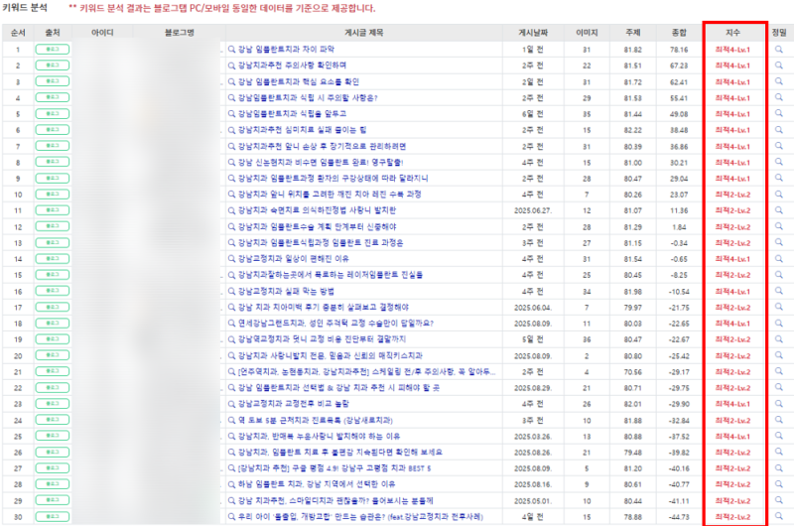This screenshot has width=794, height=526.
Task: Select the date '2025.06.27.' in row 11
Action: point(533,210)
